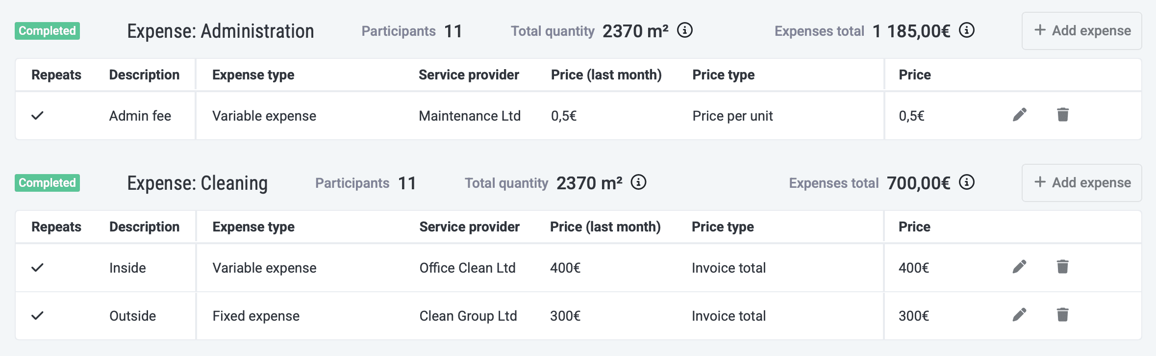This screenshot has height=356, width=1156.
Task: Add expense to Administration section
Action: pyautogui.click(x=1081, y=31)
